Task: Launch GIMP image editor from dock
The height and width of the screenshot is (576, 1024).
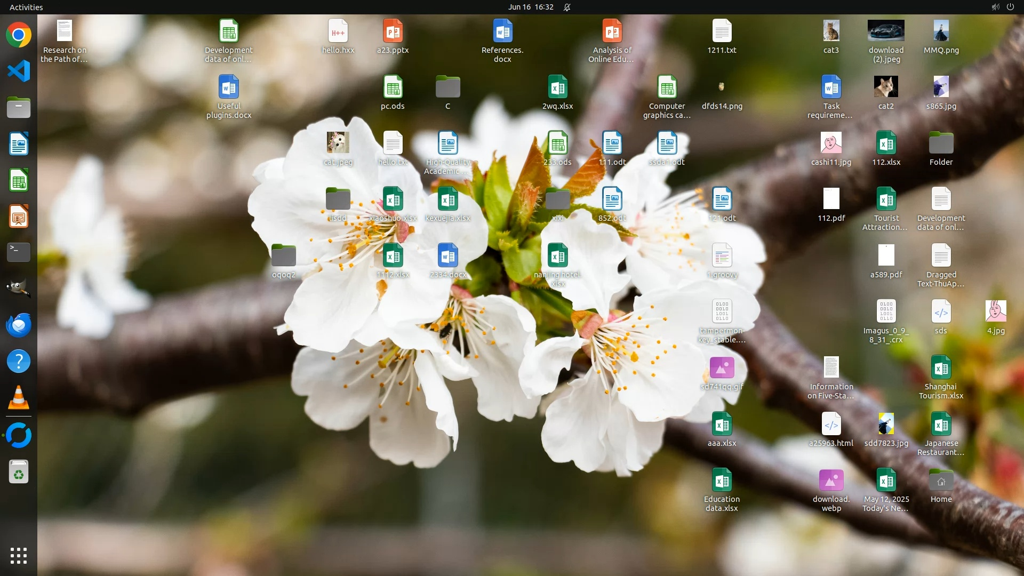Action: [19, 289]
